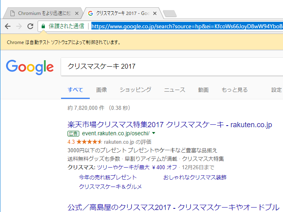This screenshot has width=283, height=212.
Task: Click the browser back arrow
Action: click(8, 26)
